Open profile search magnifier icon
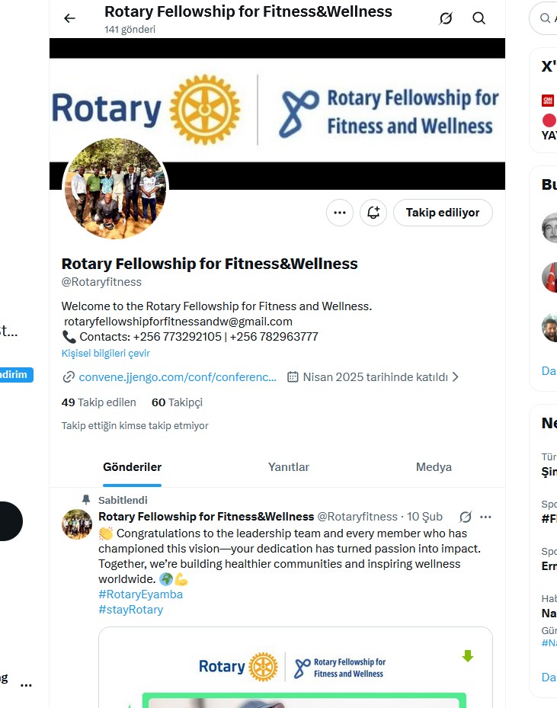The height and width of the screenshot is (708, 557). click(x=479, y=18)
